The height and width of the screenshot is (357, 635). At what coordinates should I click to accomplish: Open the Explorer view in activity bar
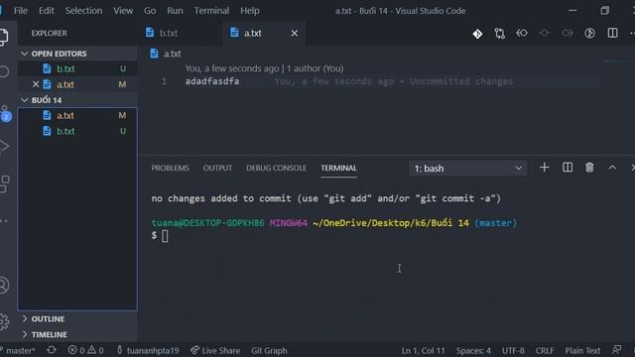4,37
